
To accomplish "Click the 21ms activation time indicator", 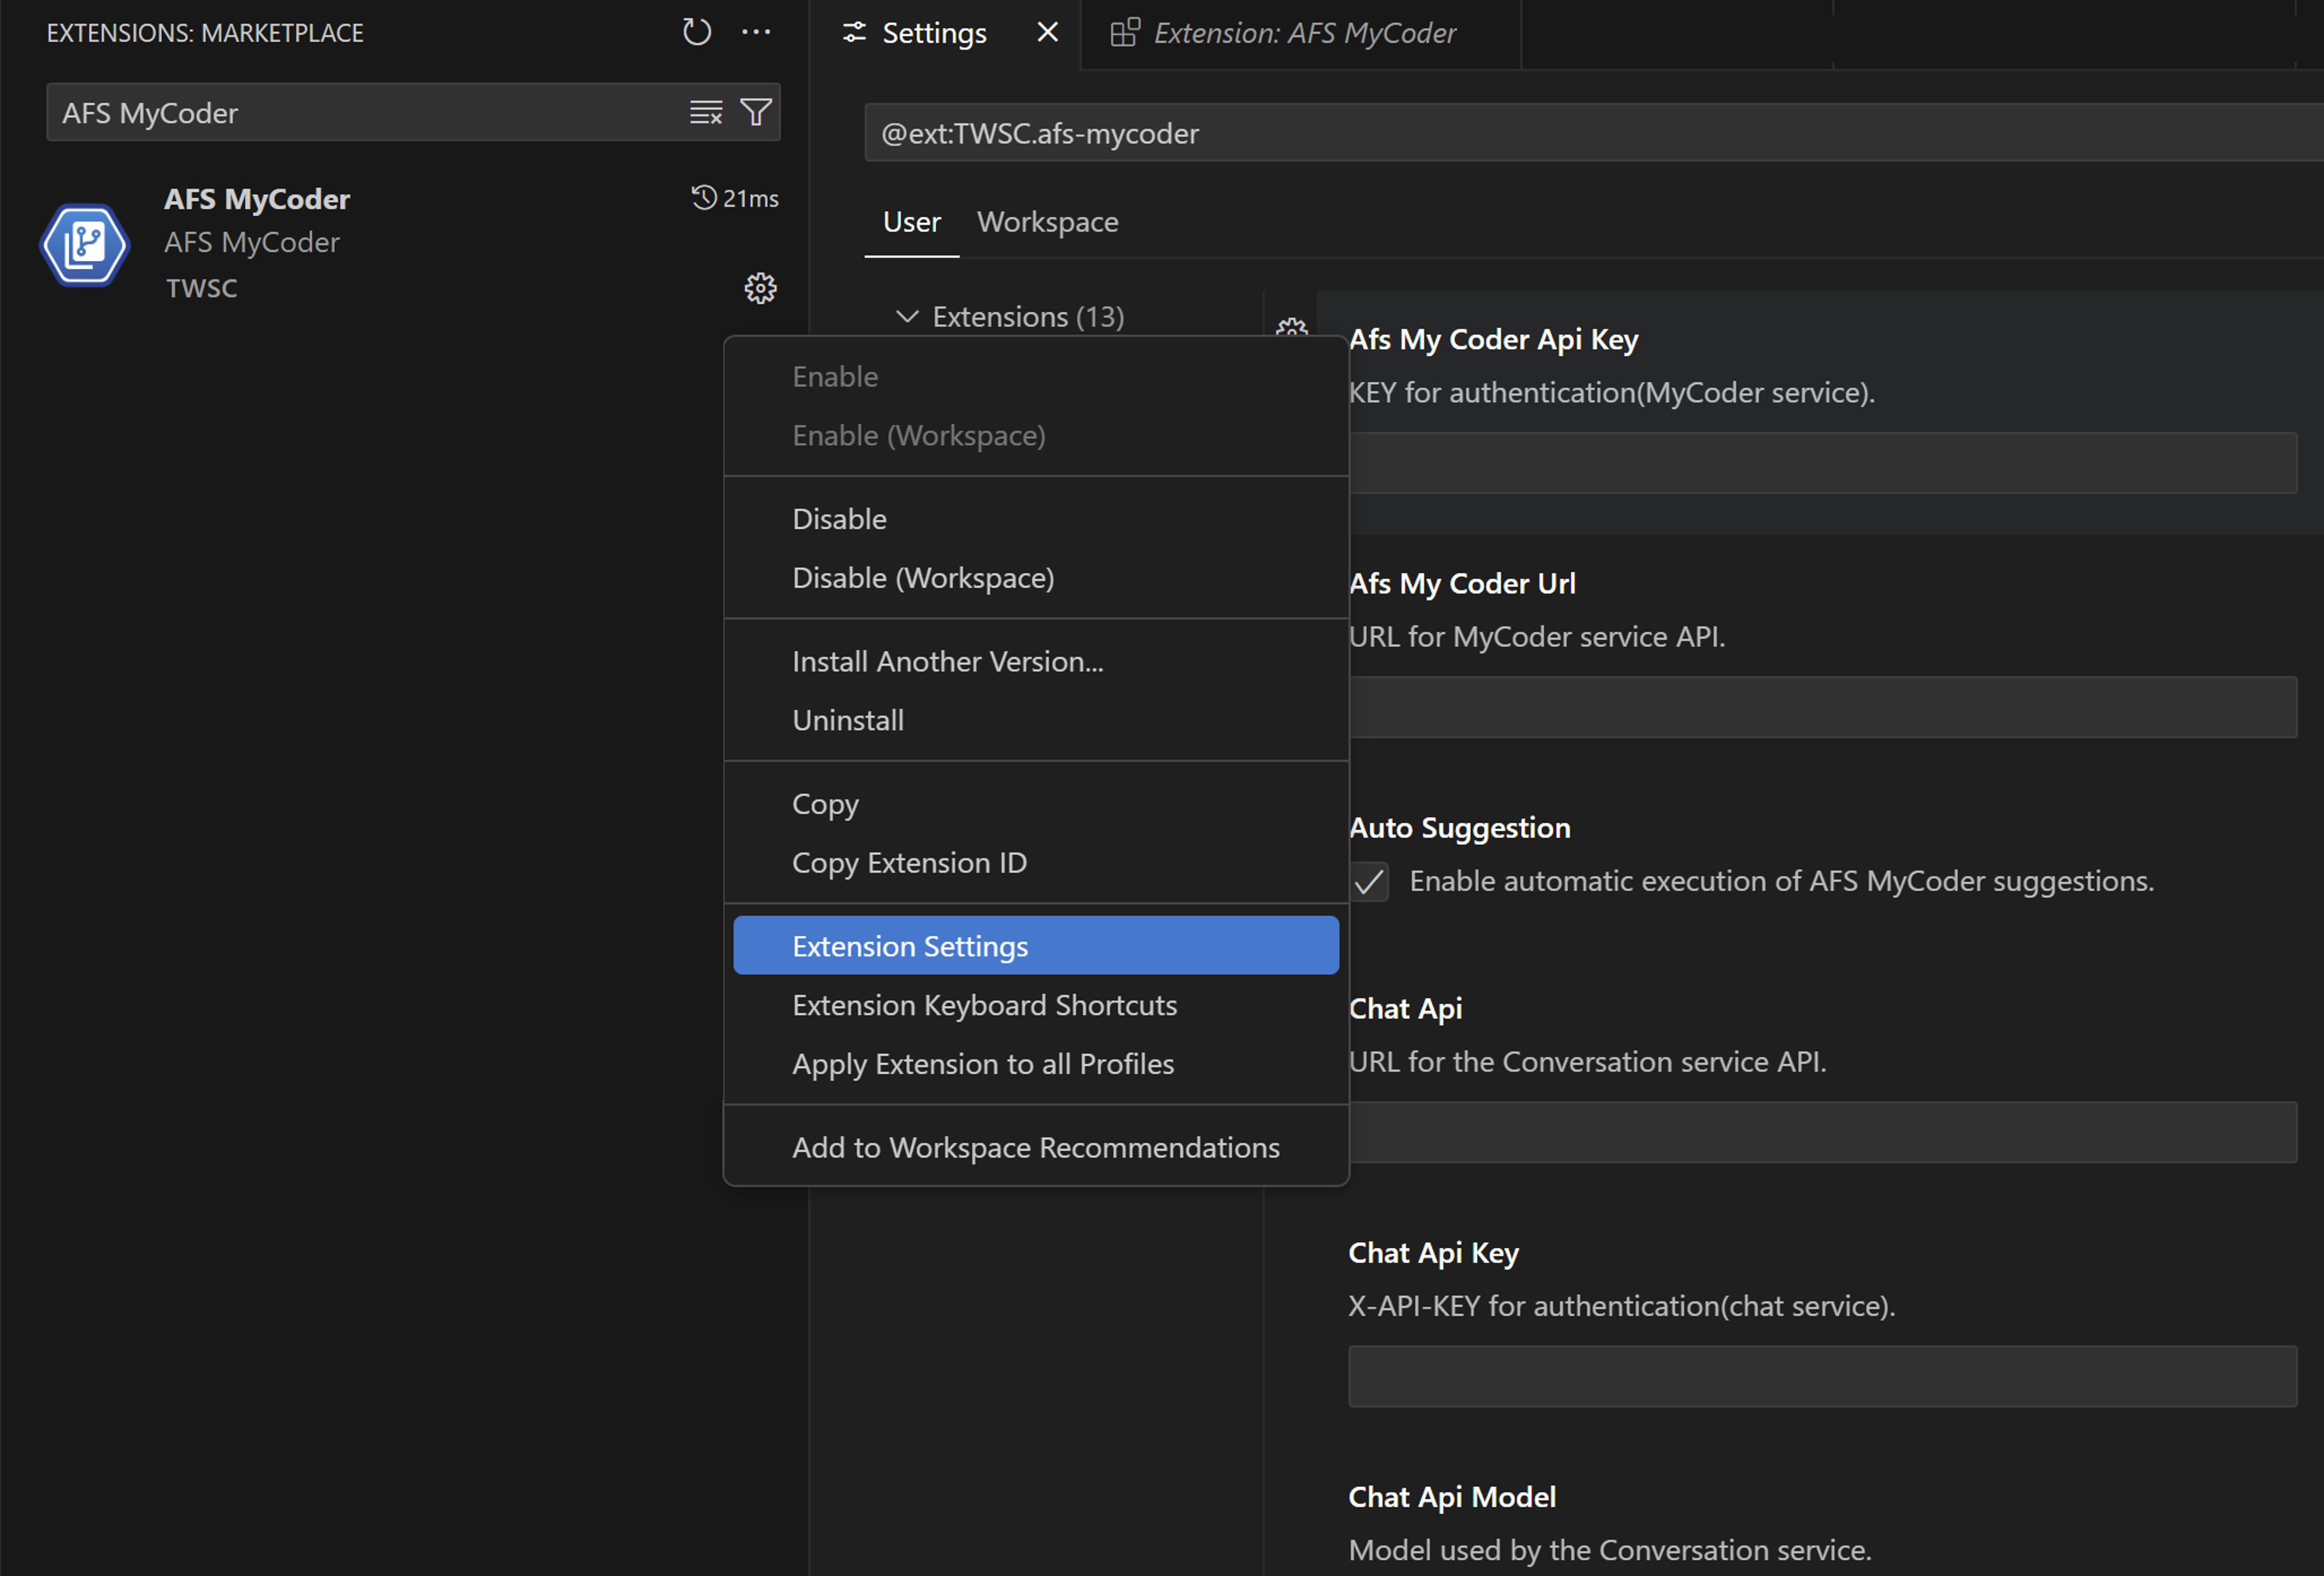I will tap(735, 198).
